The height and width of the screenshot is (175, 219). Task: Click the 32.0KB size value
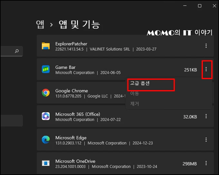click(x=190, y=117)
